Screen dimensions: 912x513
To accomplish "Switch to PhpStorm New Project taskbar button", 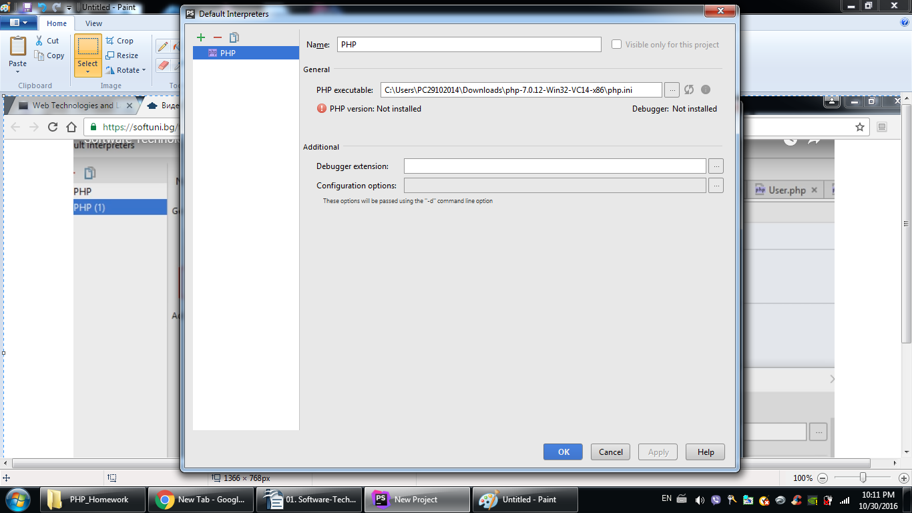I will pyautogui.click(x=417, y=499).
